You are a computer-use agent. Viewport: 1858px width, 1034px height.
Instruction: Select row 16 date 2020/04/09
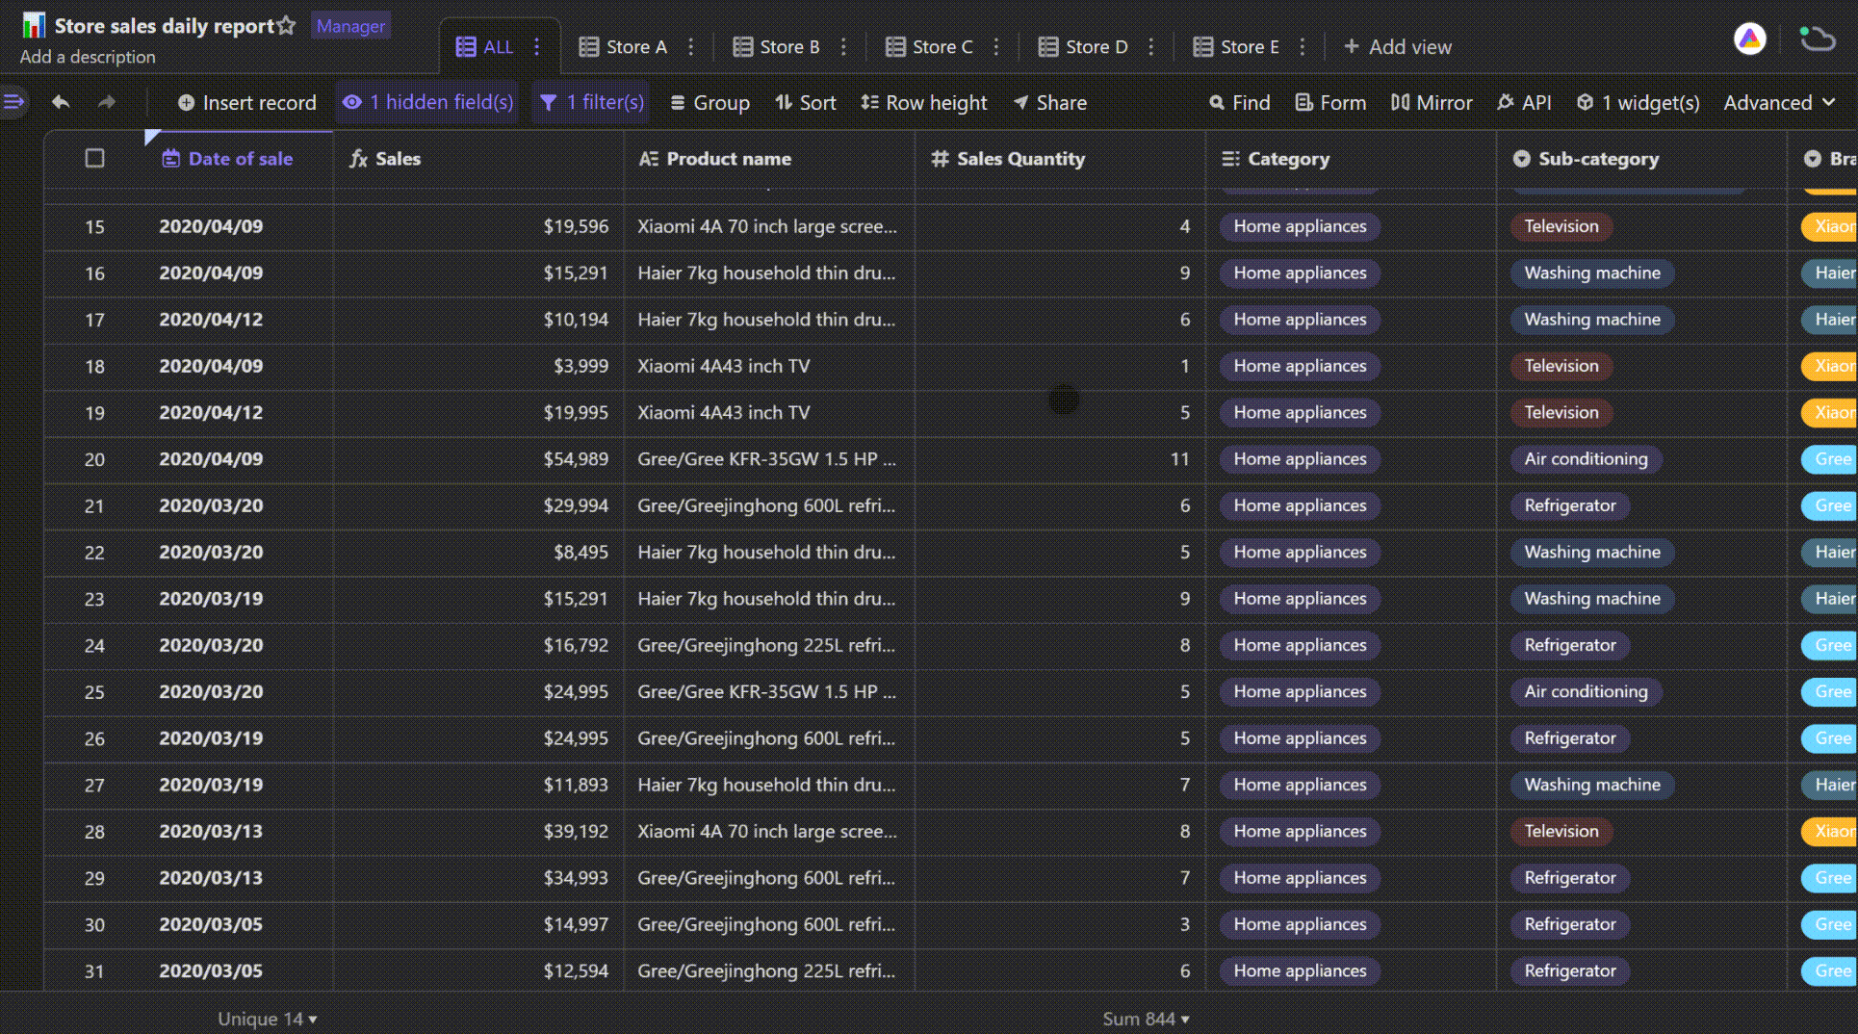coord(211,272)
